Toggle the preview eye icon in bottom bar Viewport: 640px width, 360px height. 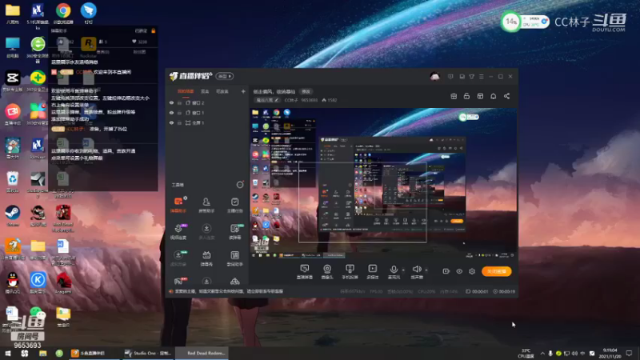point(459,271)
